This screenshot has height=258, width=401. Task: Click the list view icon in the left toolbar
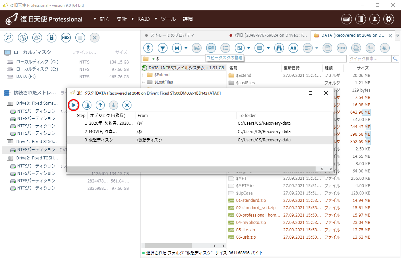point(80,38)
